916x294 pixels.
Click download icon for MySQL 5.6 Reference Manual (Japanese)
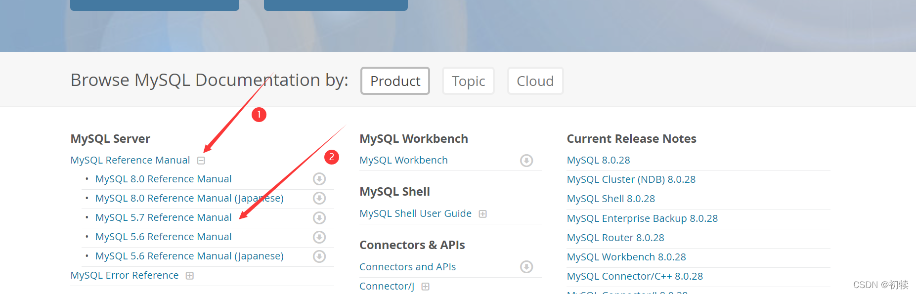(319, 256)
